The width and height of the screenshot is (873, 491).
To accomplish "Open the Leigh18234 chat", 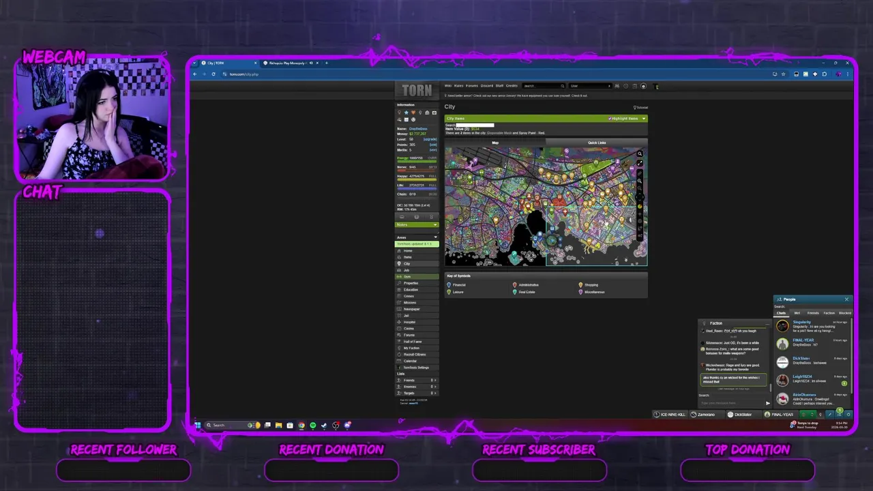I will (812, 379).
